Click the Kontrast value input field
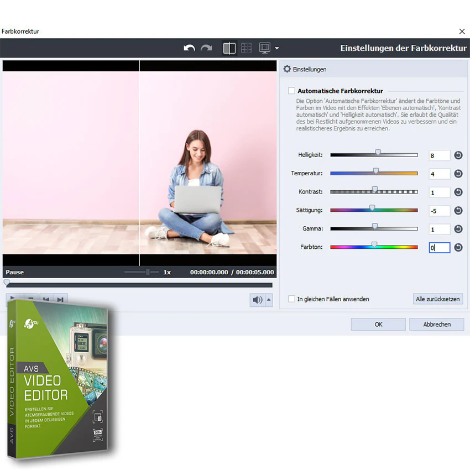The height and width of the screenshot is (470, 470). [440, 192]
